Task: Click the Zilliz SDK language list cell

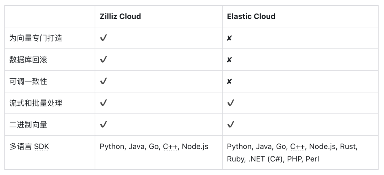Action: point(154,147)
